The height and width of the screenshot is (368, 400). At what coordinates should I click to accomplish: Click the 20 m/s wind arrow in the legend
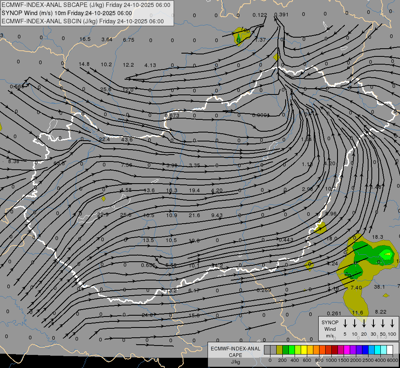click(364, 323)
